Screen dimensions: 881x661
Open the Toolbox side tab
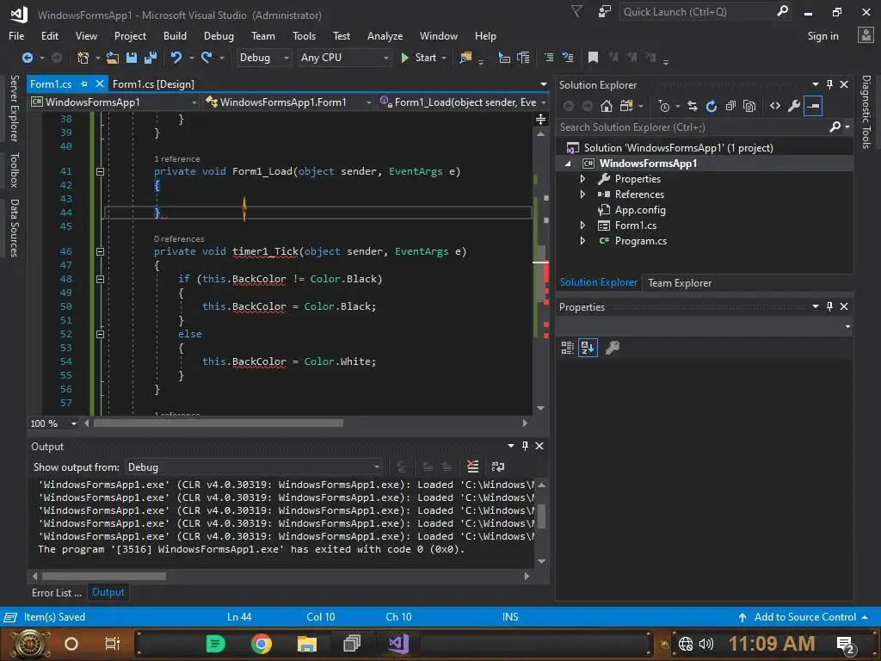(x=15, y=170)
